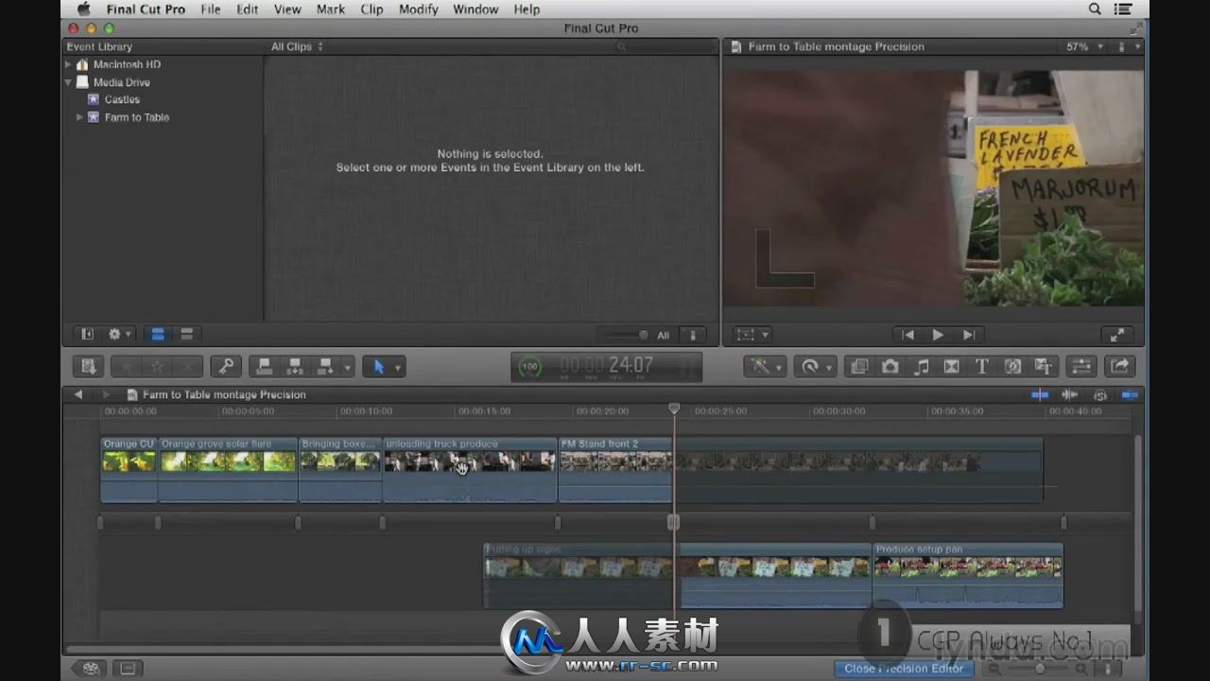1210x681 pixels.
Task: Go to previous edit in viewer
Action: click(x=907, y=335)
